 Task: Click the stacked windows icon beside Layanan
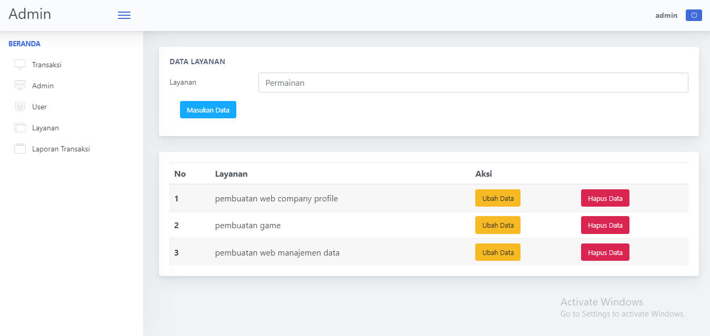tap(20, 128)
